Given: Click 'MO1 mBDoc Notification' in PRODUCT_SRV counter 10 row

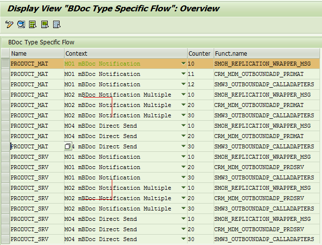Looking at the screenshot, I should [102, 157].
